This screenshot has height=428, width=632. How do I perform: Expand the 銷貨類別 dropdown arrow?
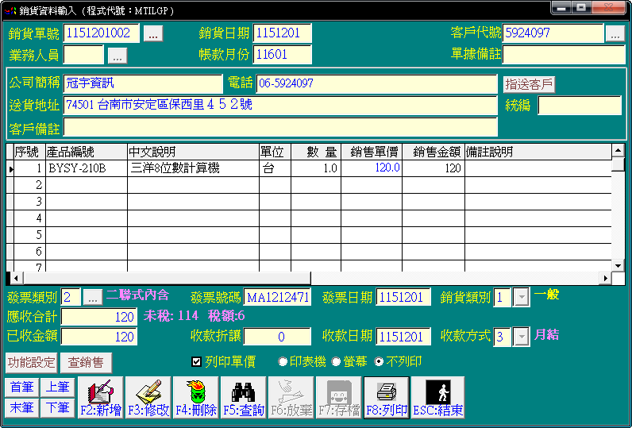pos(522,298)
